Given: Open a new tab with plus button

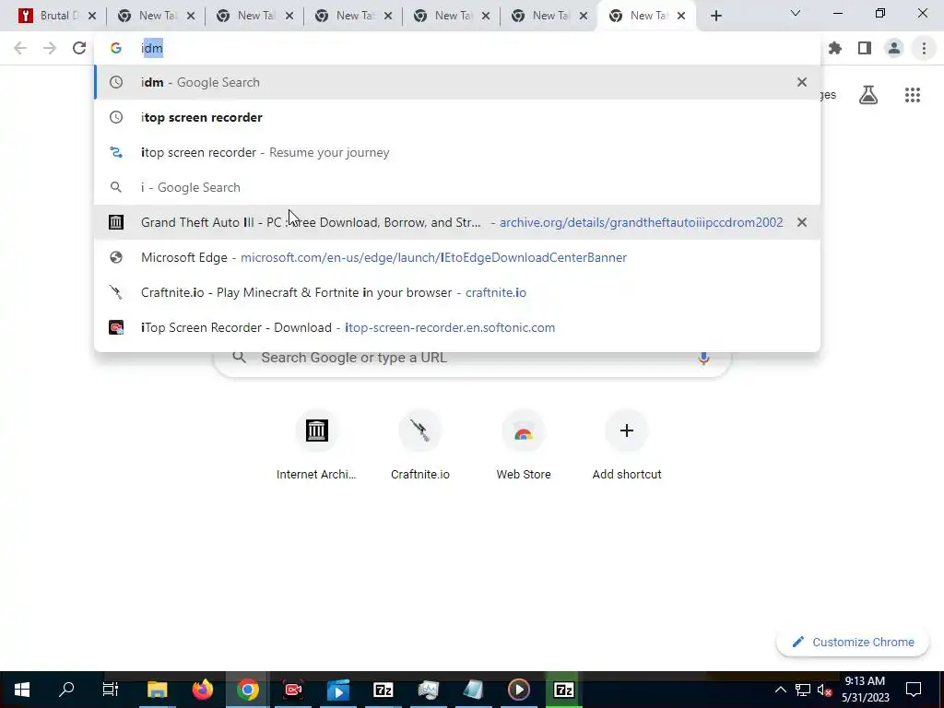Looking at the screenshot, I should [x=715, y=16].
